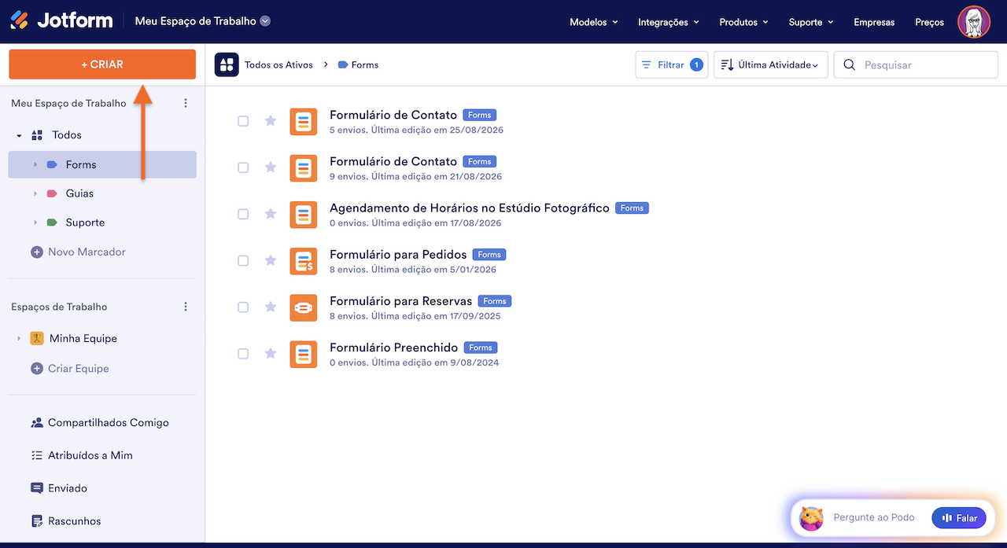Viewport: 1007px width, 548px height.
Task: Expand the Suporte label arrow
Action: pos(35,223)
